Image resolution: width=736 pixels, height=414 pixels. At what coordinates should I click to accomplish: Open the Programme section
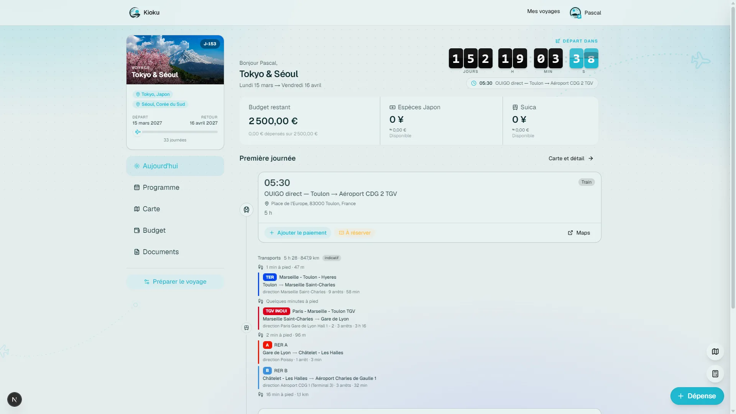tap(175, 187)
